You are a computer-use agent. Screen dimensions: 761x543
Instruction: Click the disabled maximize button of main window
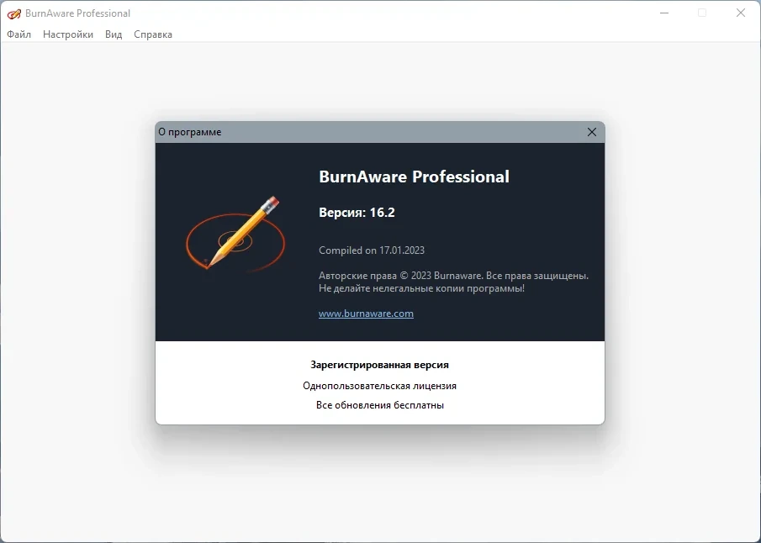(x=702, y=13)
